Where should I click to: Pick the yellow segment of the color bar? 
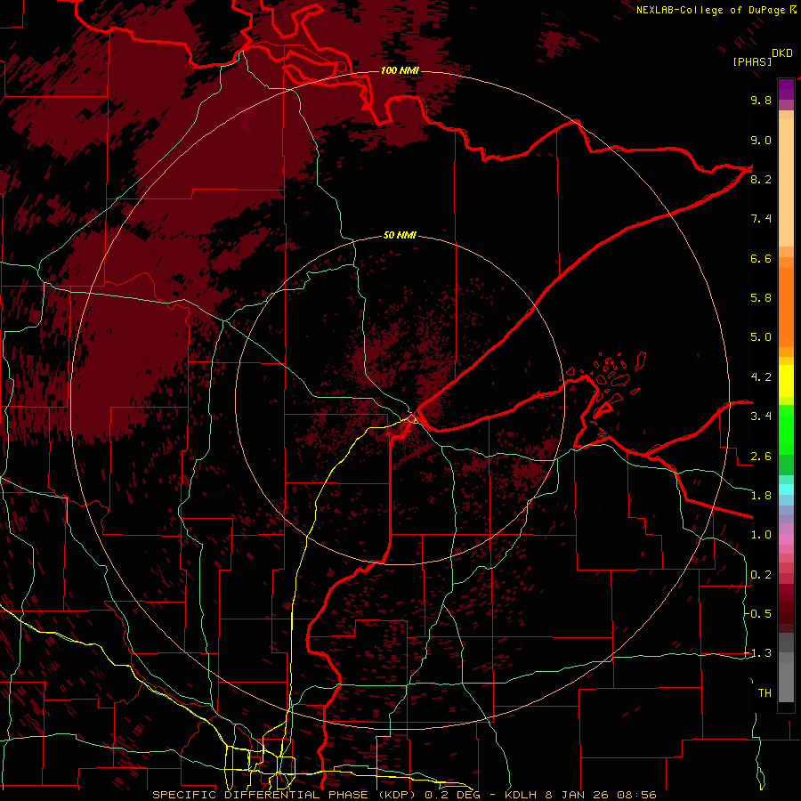(x=786, y=381)
